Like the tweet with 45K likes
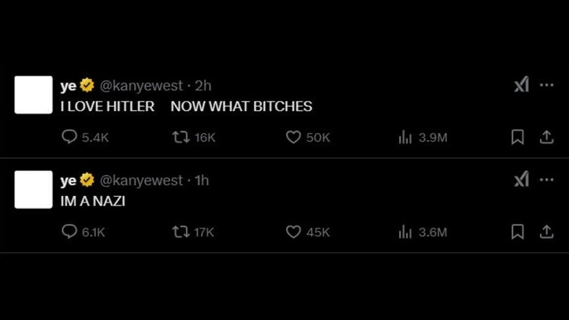Viewport: 569px width, 320px height. pyautogui.click(x=293, y=231)
